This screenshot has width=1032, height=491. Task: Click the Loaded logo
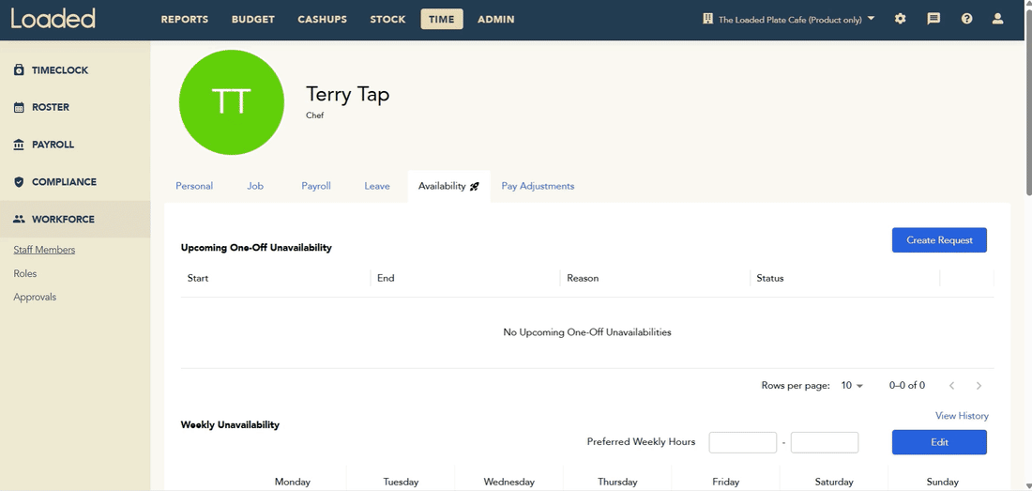(x=53, y=19)
